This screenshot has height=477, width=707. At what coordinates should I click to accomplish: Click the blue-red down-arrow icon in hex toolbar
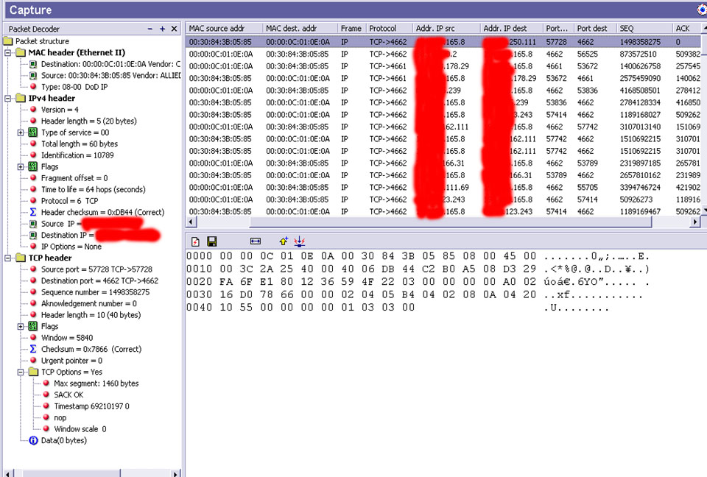click(300, 241)
